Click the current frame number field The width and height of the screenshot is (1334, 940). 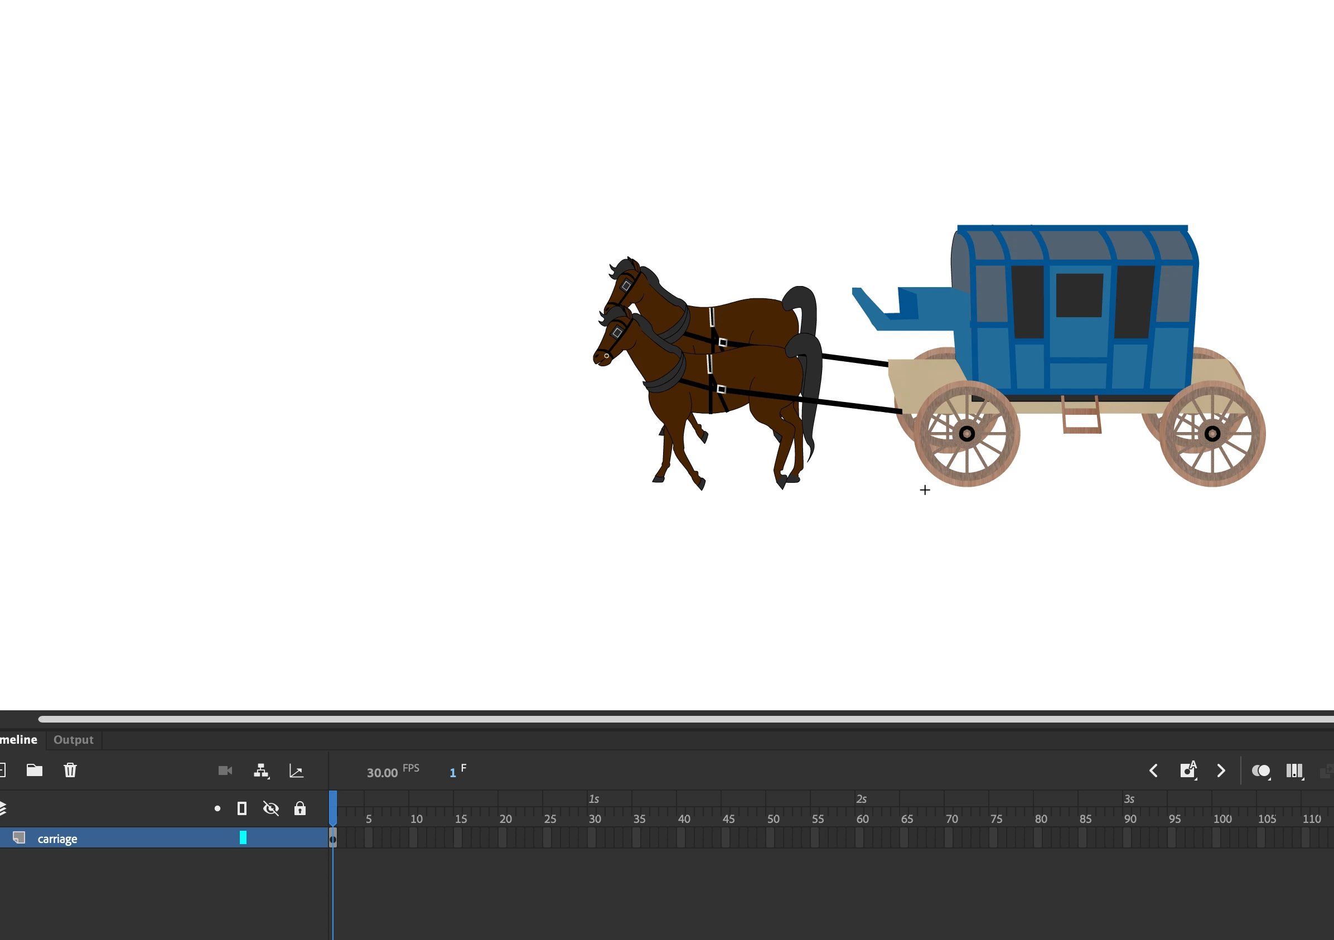[x=453, y=773]
